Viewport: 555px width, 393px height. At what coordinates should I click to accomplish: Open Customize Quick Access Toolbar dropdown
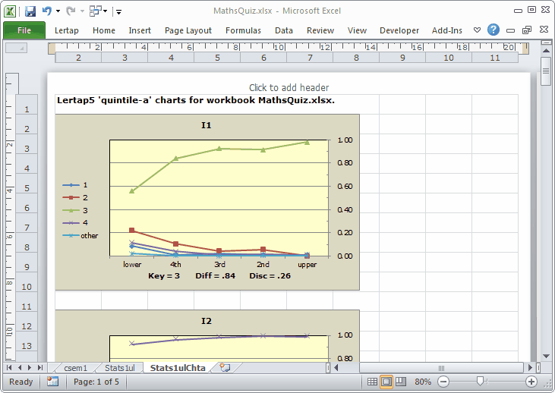[x=119, y=11]
